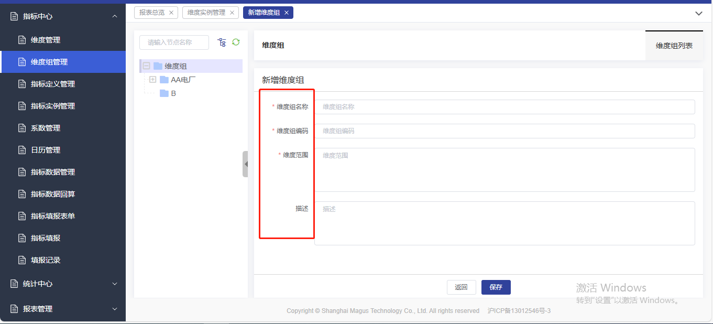Click the 请输入节点名称 search box
Viewport: 713px width, 324px height.
[x=174, y=42]
